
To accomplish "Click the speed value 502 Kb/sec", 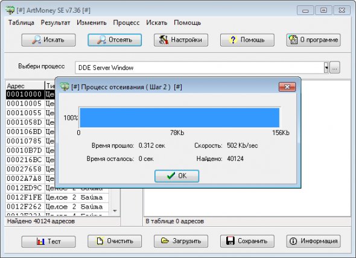I will click(x=243, y=145).
